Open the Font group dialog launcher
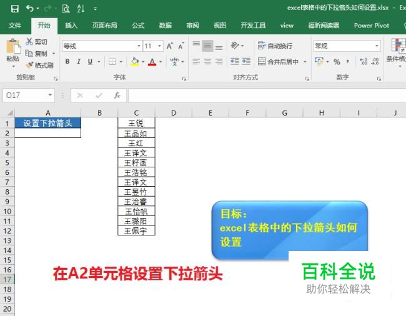This screenshot has height=316, width=406. tap(184, 79)
